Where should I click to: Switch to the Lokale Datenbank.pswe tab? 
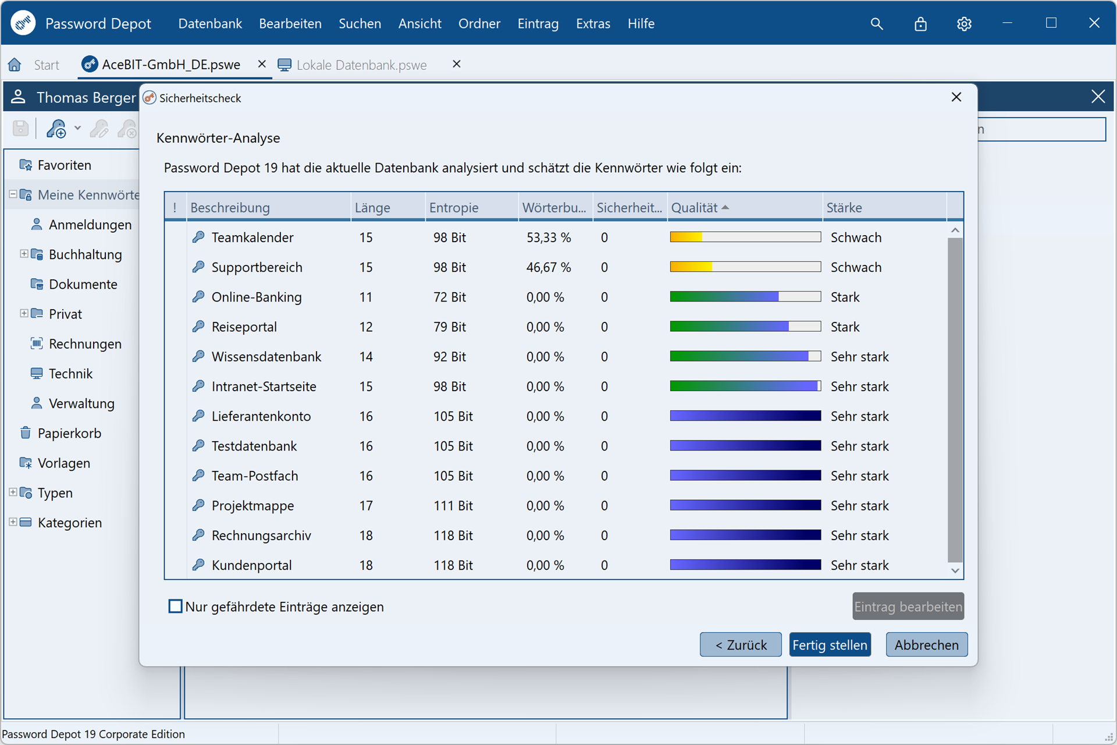(361, 65)
